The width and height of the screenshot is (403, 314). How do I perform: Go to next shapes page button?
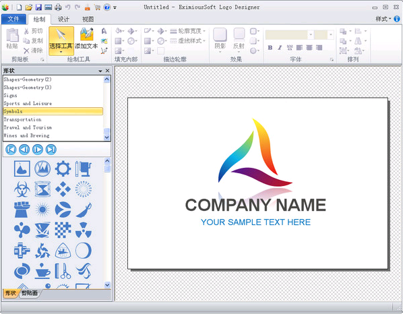38,150
